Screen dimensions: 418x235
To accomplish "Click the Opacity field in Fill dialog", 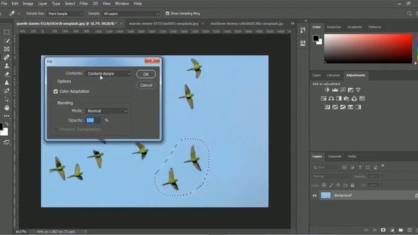I will [93, 120].
